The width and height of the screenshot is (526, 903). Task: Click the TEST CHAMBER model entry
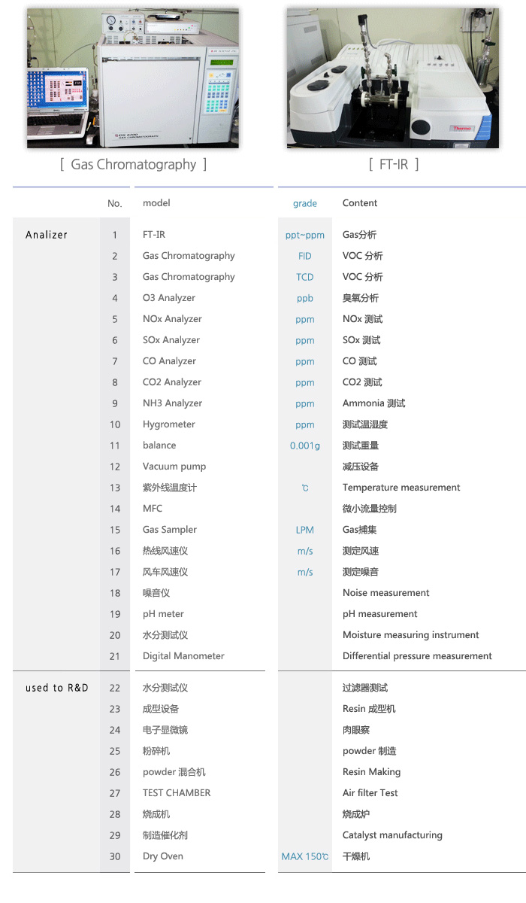point(177,793)
